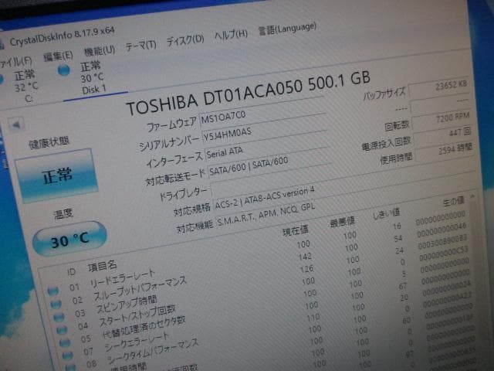
Task: Click status icon for row 07 シークエラーレート
Action: point(67,356)
